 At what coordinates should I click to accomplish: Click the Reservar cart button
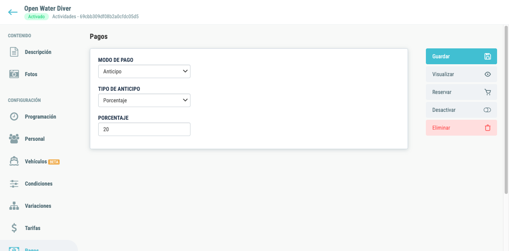(461, 92)
